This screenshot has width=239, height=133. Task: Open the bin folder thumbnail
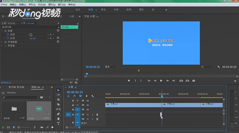click(14, 111)
